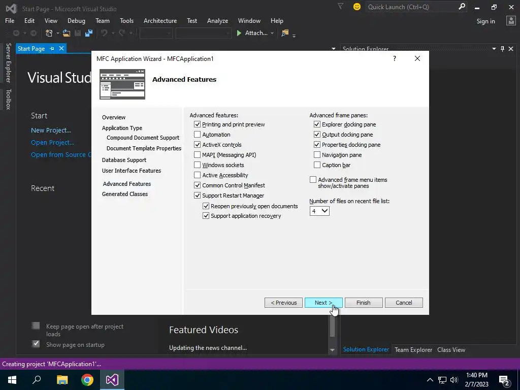Enable the Caption bar checkbox
This screenshot has height=390, width=520.
pyautogui.click(x=317, y=165)
